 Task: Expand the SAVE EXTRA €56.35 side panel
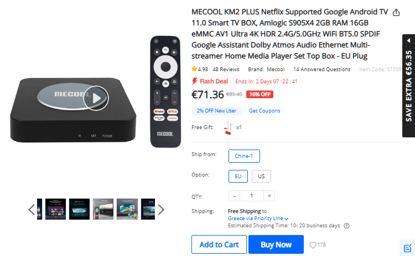pyautogui.click(x=409, y=86)
